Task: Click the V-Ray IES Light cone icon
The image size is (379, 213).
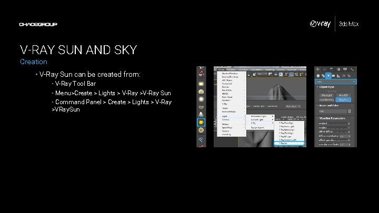Action: [201, 114]
